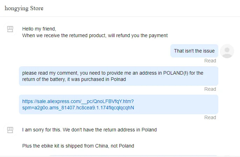The width and height of the screenshot is (240, 157).
Task: Click Read status under the POLAND address message
Action: click(x=210, y=89)
